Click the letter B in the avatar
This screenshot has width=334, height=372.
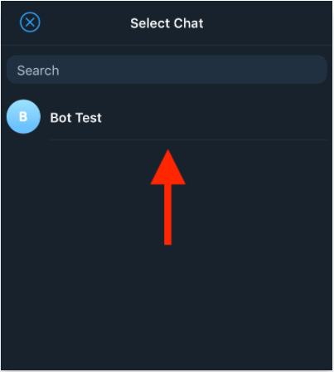click(x=23, y=116)
